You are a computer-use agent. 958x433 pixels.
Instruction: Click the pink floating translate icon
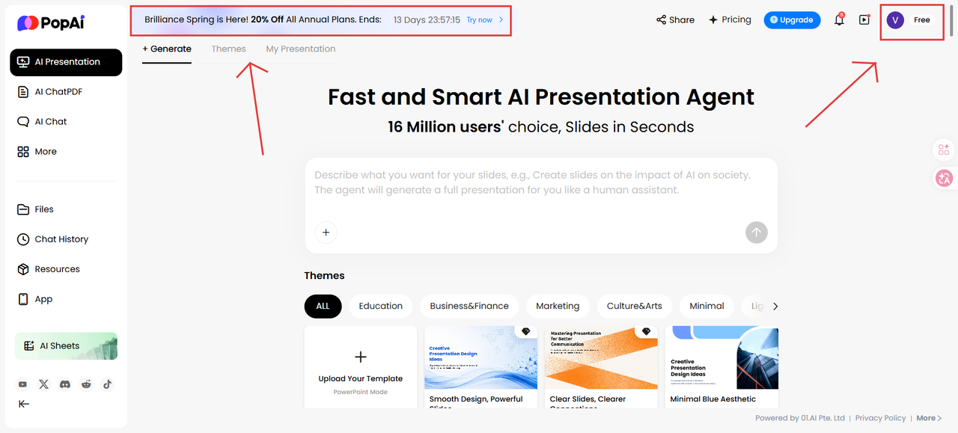(x=944, y=178)
